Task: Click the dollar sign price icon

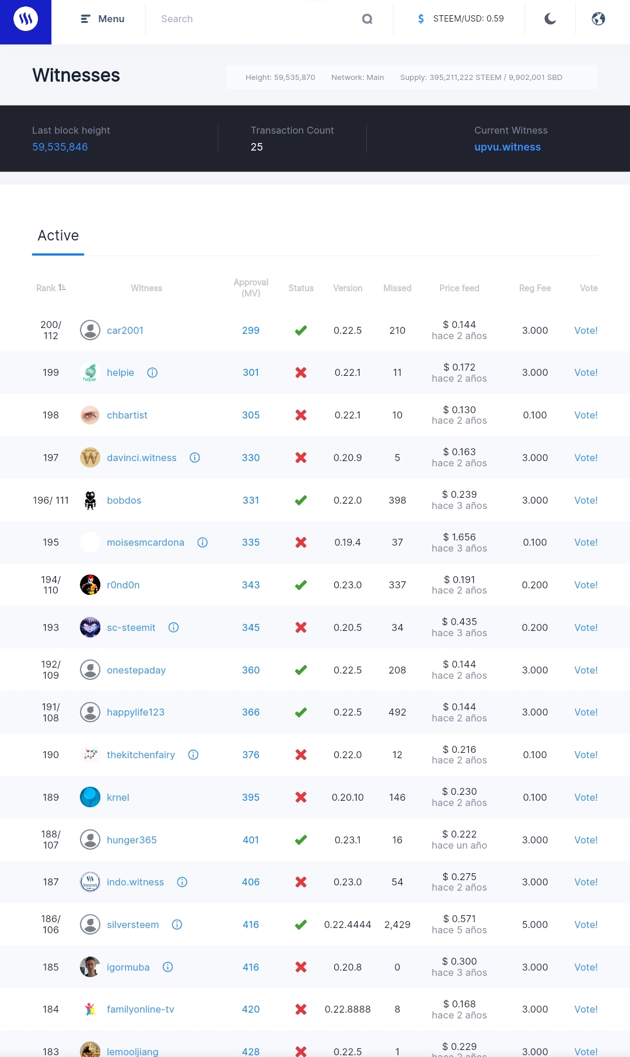Action: click(421, 19)
